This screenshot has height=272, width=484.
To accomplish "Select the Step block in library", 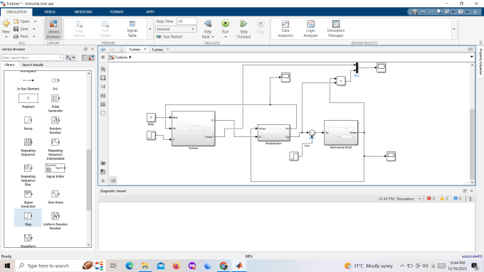I will pos(28,218).
